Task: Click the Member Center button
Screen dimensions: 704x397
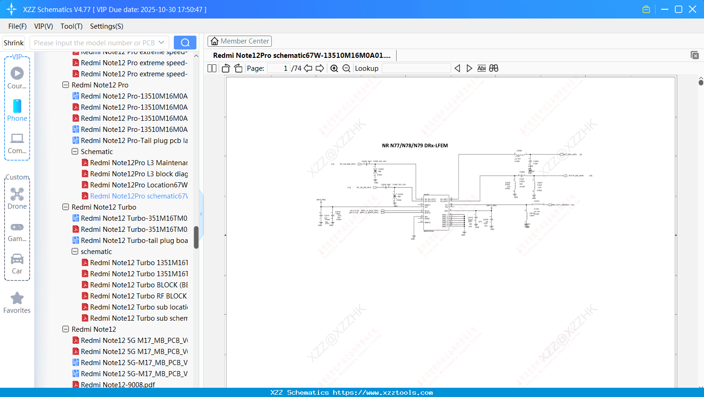Action: click(239, 41)
